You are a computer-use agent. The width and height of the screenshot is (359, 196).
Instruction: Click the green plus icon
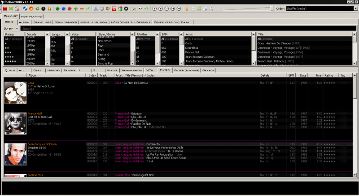tap(75, 9)
